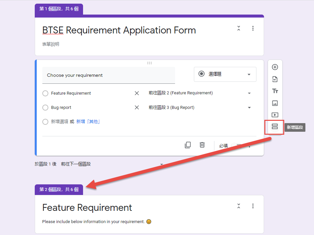The height and width of the screenshot is (235, 314).
Task: Click the 第 1 個區段，共 6 個 label
Action: pyautogui.click(x=59, y=9)
